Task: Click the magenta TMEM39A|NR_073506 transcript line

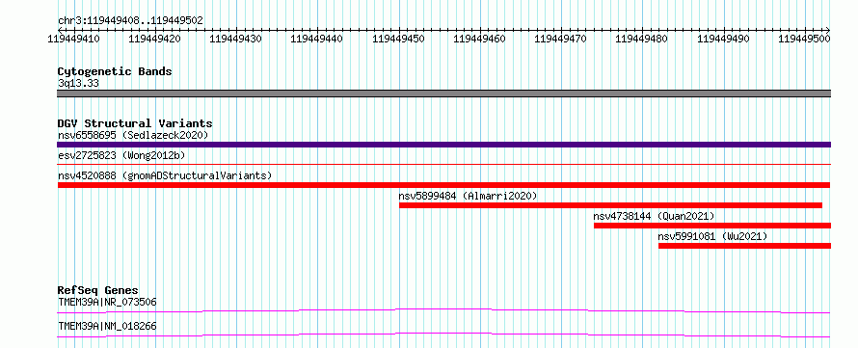Action: click(x=444, y=310)
